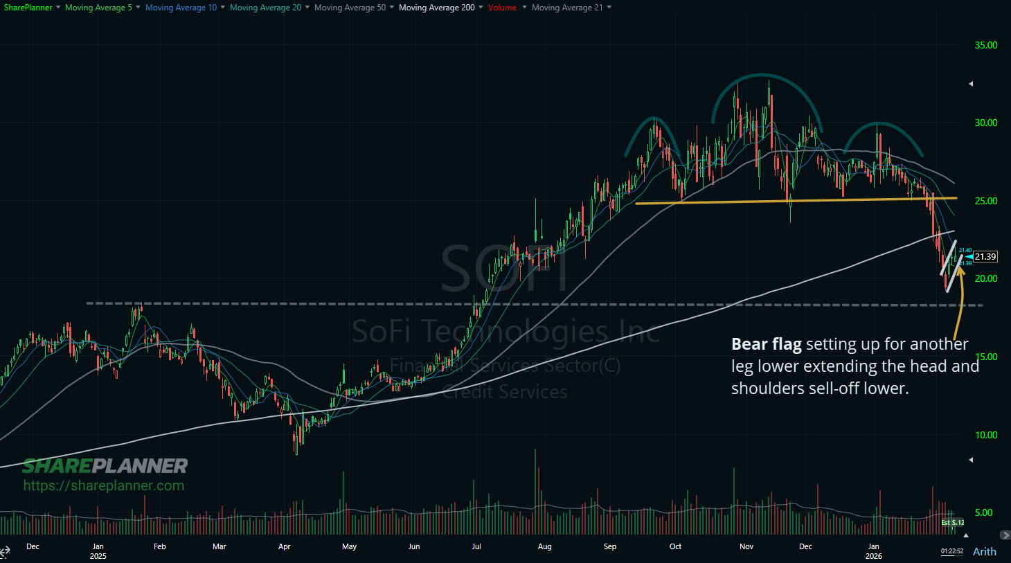
Task: Select the current price label showing 21.39
Action: coord(985,256)
